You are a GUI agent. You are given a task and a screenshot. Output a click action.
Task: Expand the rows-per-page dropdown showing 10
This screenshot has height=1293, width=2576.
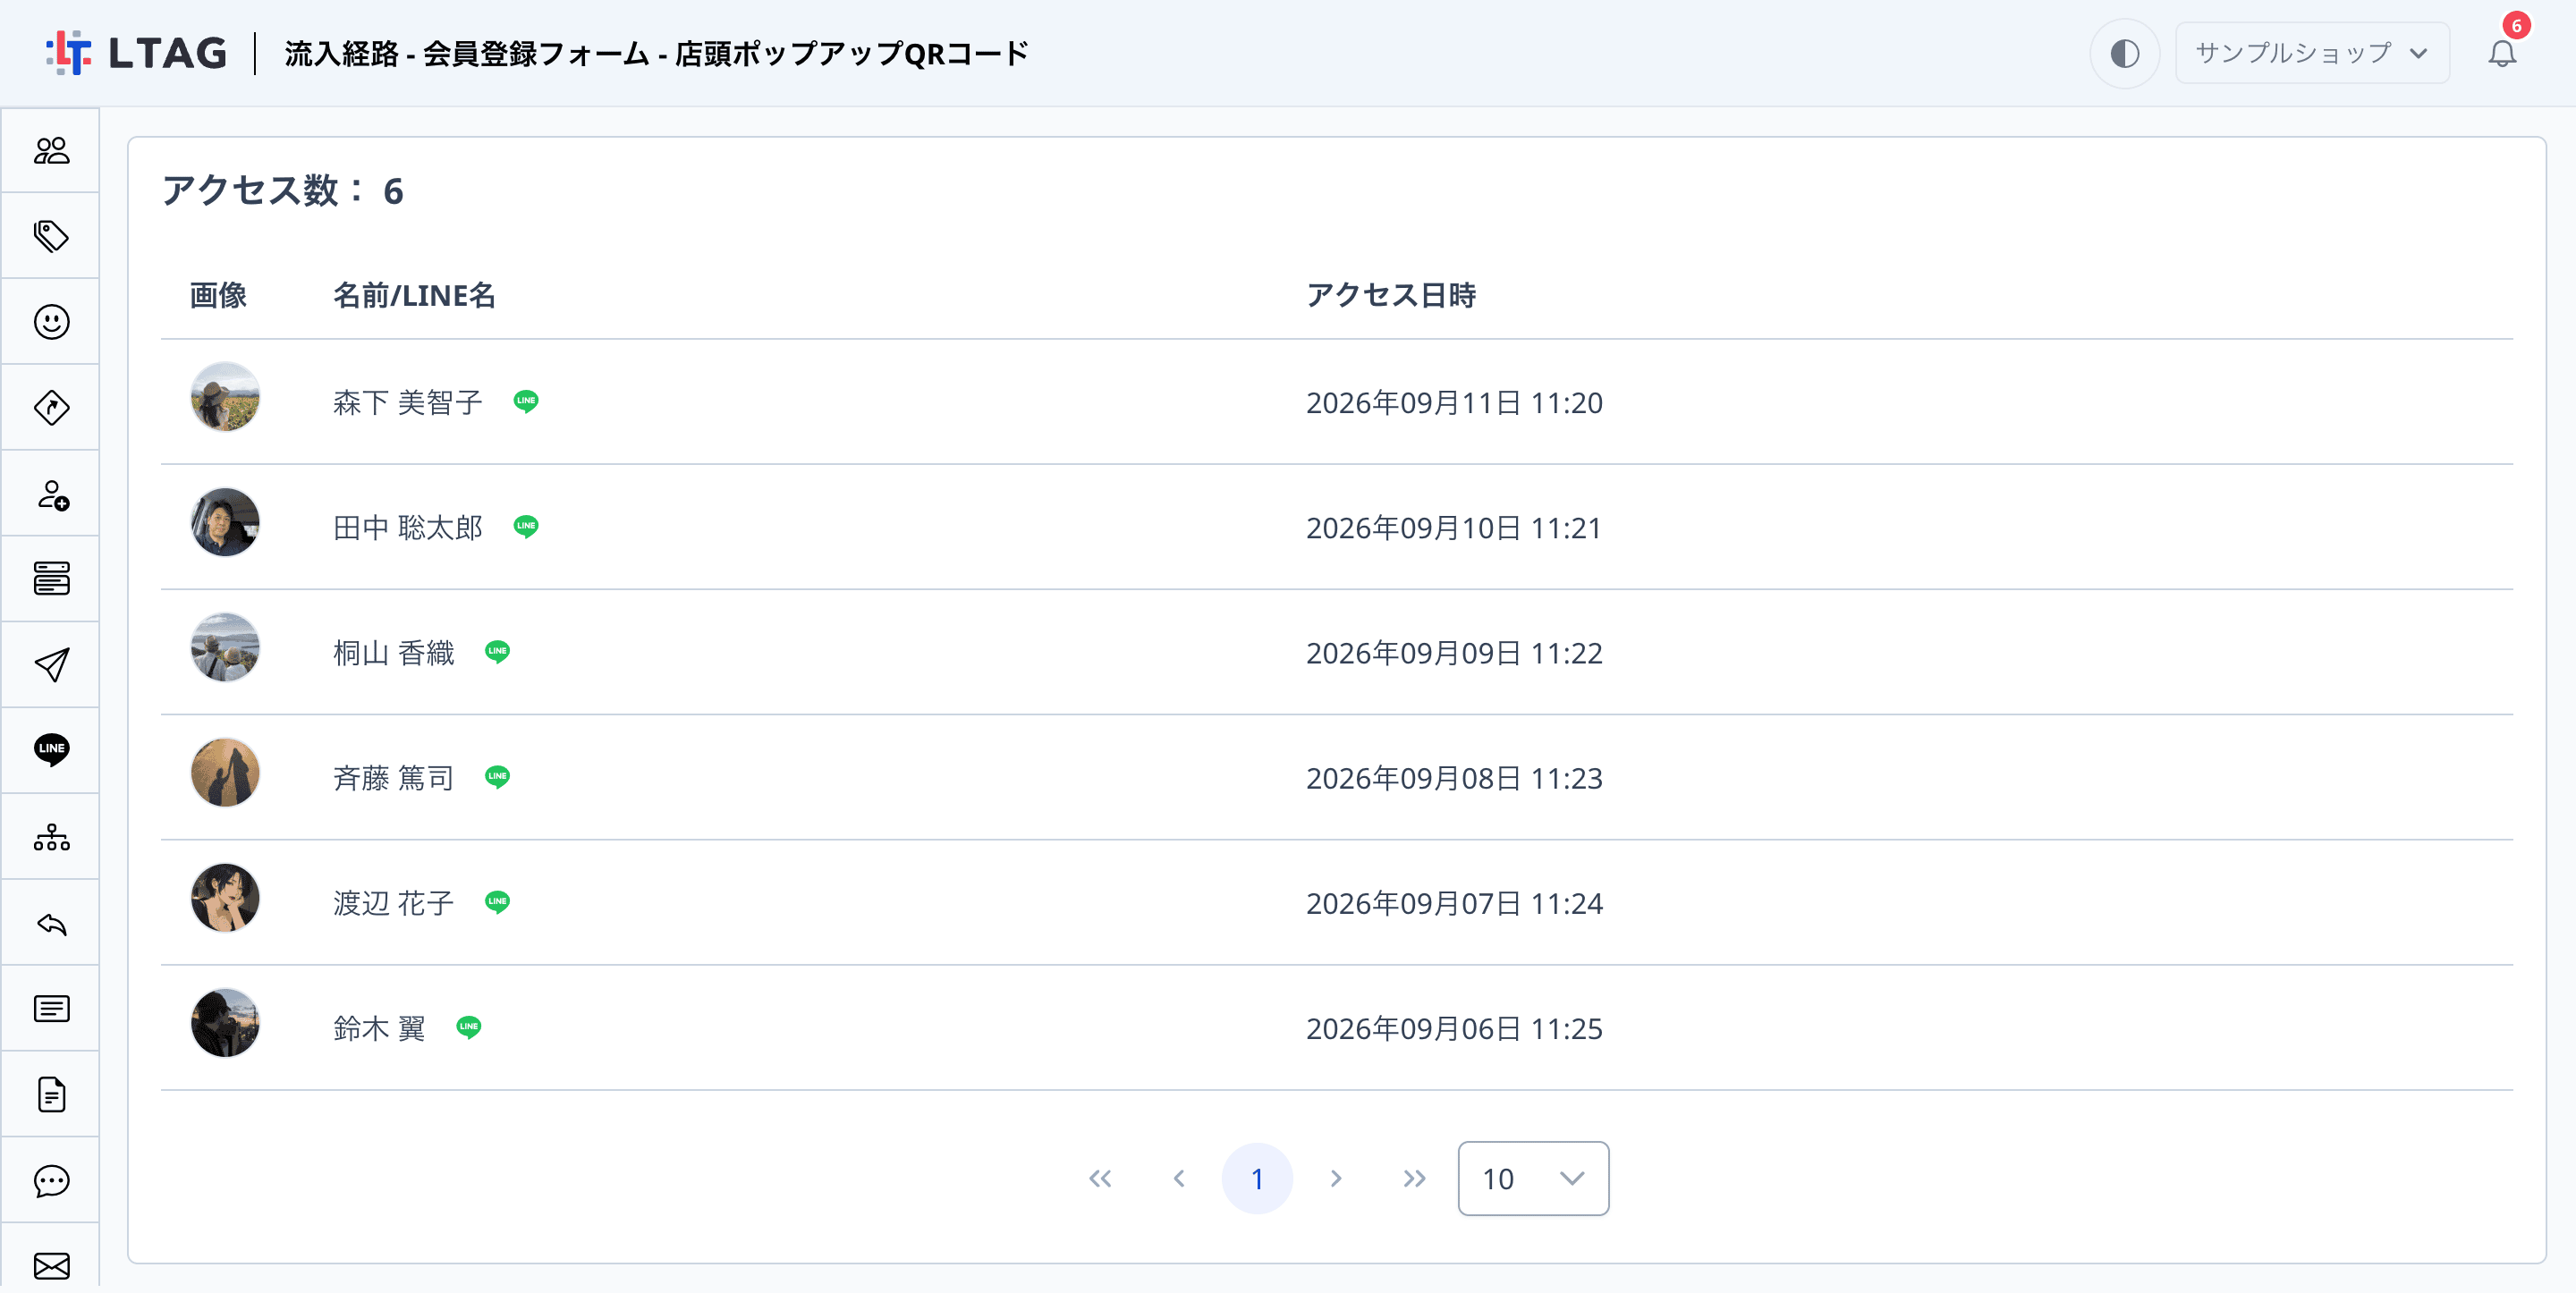click(1533, 1179)
